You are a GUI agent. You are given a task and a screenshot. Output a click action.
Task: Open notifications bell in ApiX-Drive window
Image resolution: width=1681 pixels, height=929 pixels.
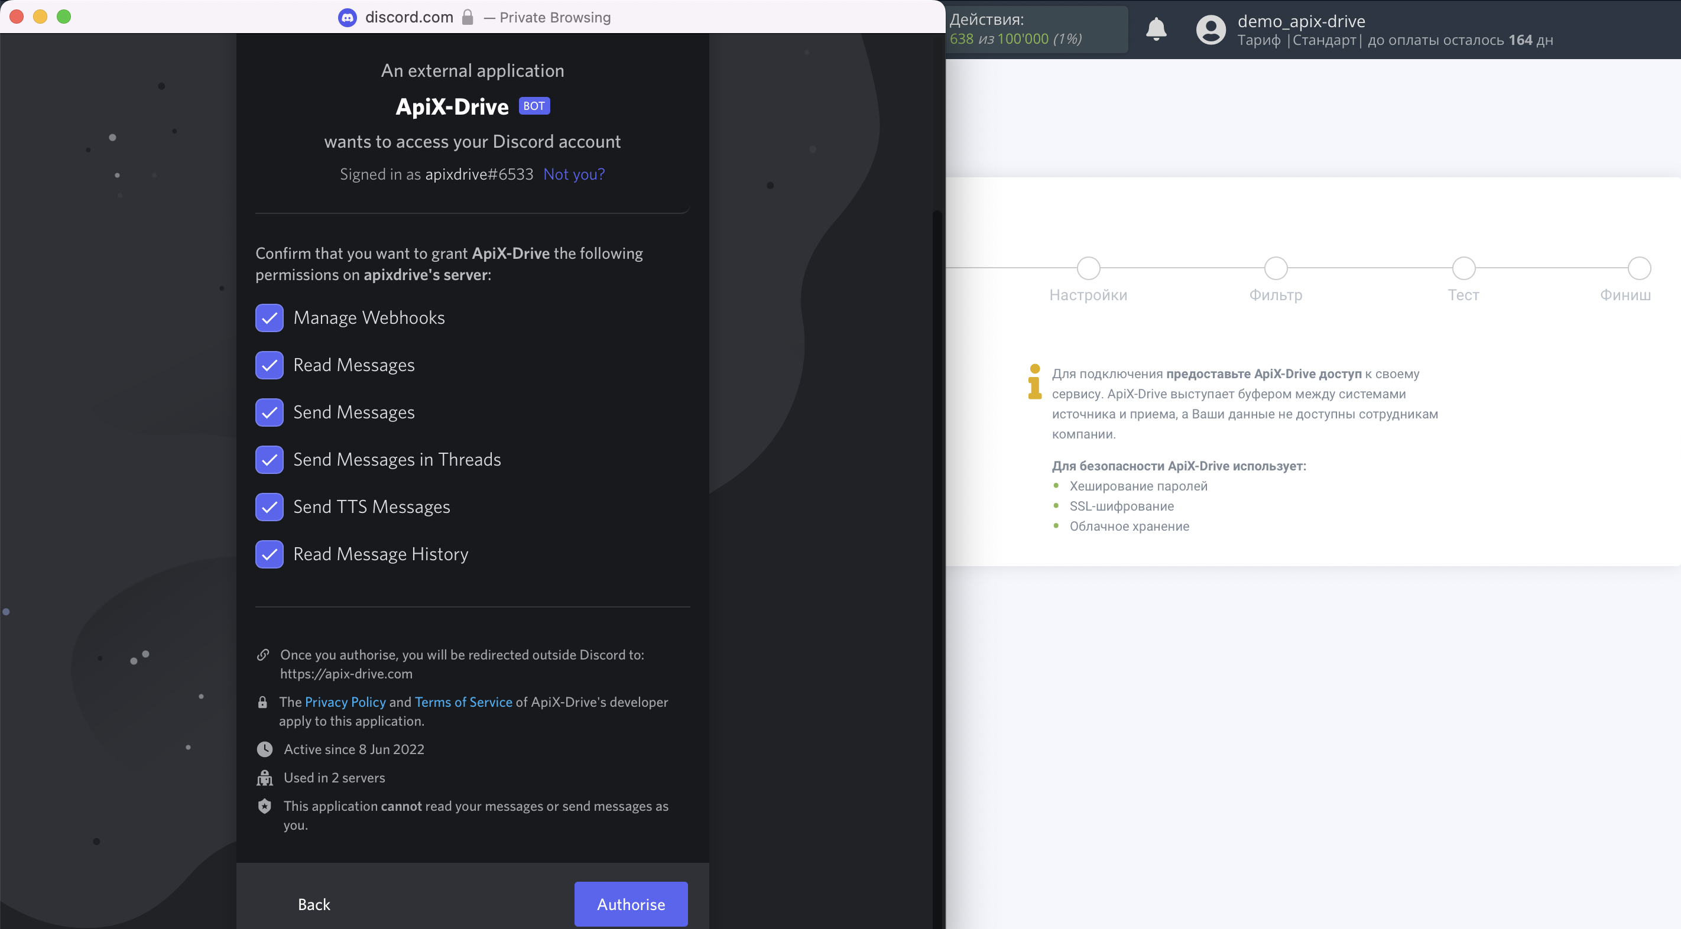click(1156, 29)
